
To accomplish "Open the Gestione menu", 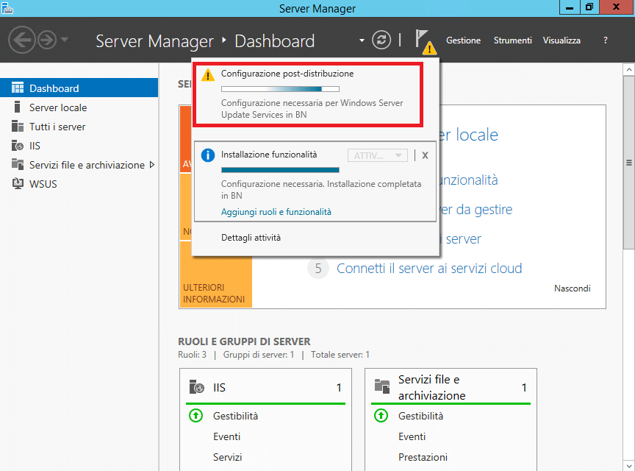I will (x=463, y=40).
